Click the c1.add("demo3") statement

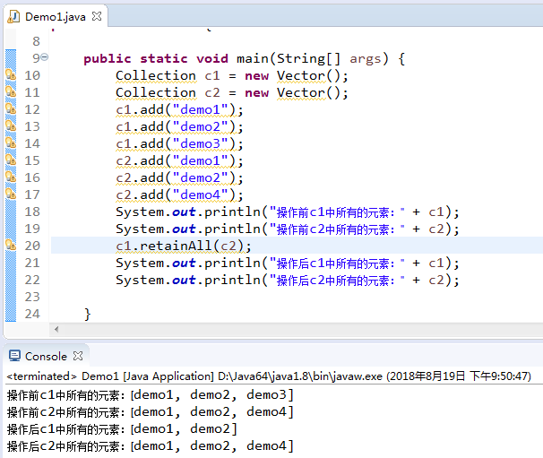click(179, 143)
